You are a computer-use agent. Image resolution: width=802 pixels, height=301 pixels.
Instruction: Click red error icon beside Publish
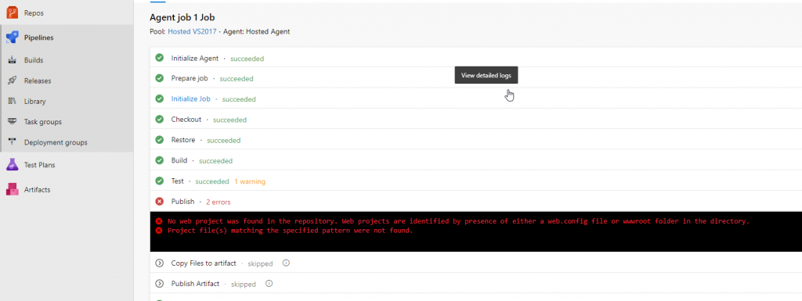tap(160, 202)
